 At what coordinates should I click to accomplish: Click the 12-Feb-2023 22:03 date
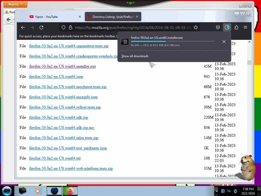tap(225, 158)
